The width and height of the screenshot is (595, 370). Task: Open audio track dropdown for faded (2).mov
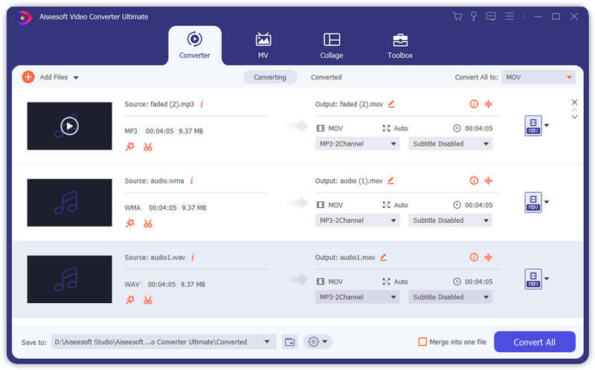point(357,143)
